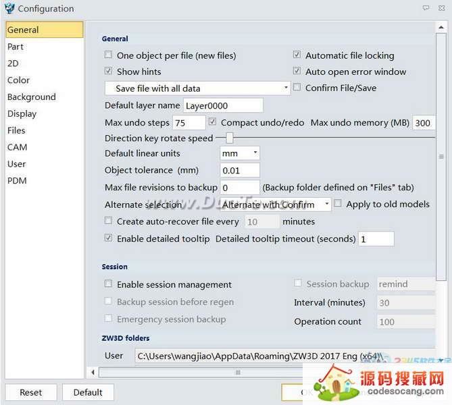Click the Max undo steps field
This screenshot has width=452, height=405.
189,123
